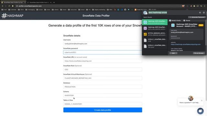
Task: Click the Snowflake icon in item details
Action: 173,25
